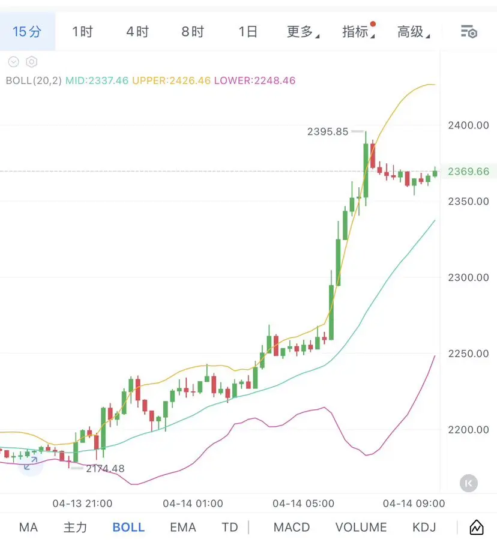The height and width of the screenshot is (542, 497).
Task: Tap the 04-14 05:00 time label
Action: [x=303, y=503]
